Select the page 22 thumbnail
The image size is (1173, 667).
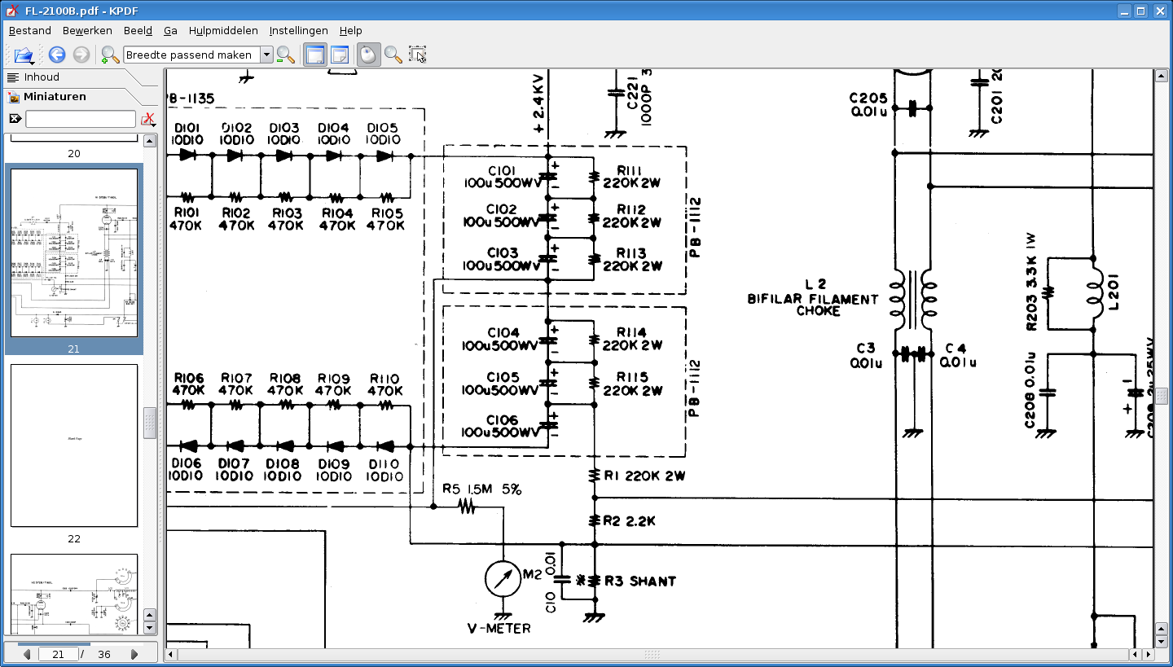(x=74, y=445)
